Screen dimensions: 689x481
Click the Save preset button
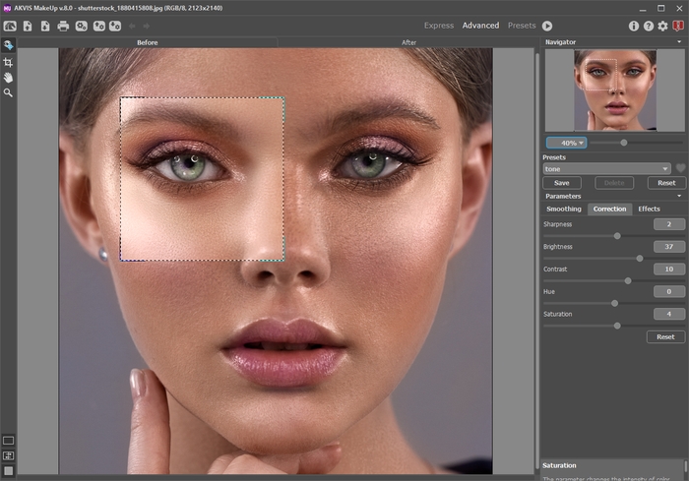tap(562, 183)
